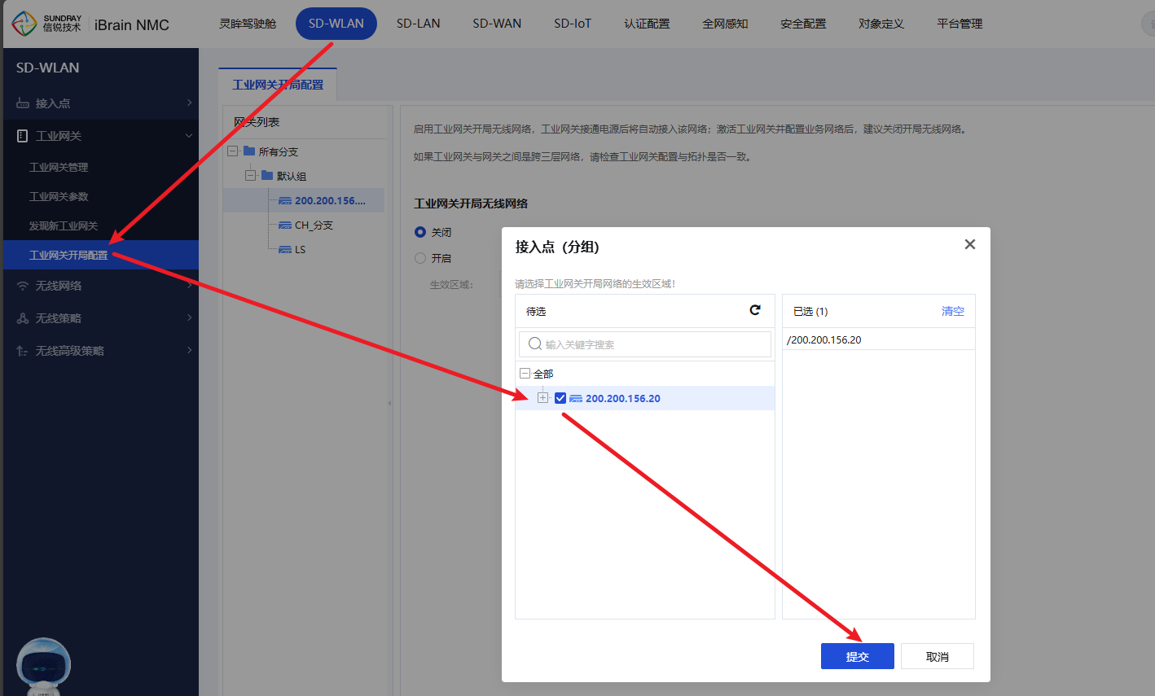
Task: Open 工业网关管理 in the sidebar
Action: coord(59,167)
